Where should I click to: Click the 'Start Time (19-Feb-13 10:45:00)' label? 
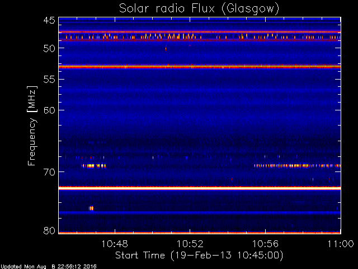click(x=199, y=256)
